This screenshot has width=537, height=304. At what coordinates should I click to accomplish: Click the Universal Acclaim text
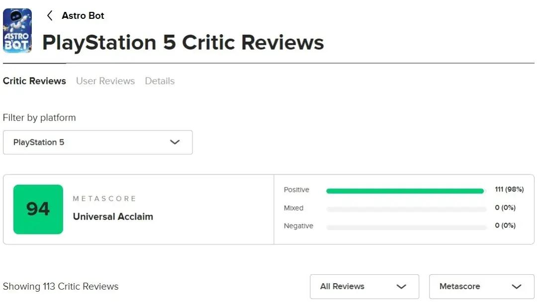(x=113, y=217)
